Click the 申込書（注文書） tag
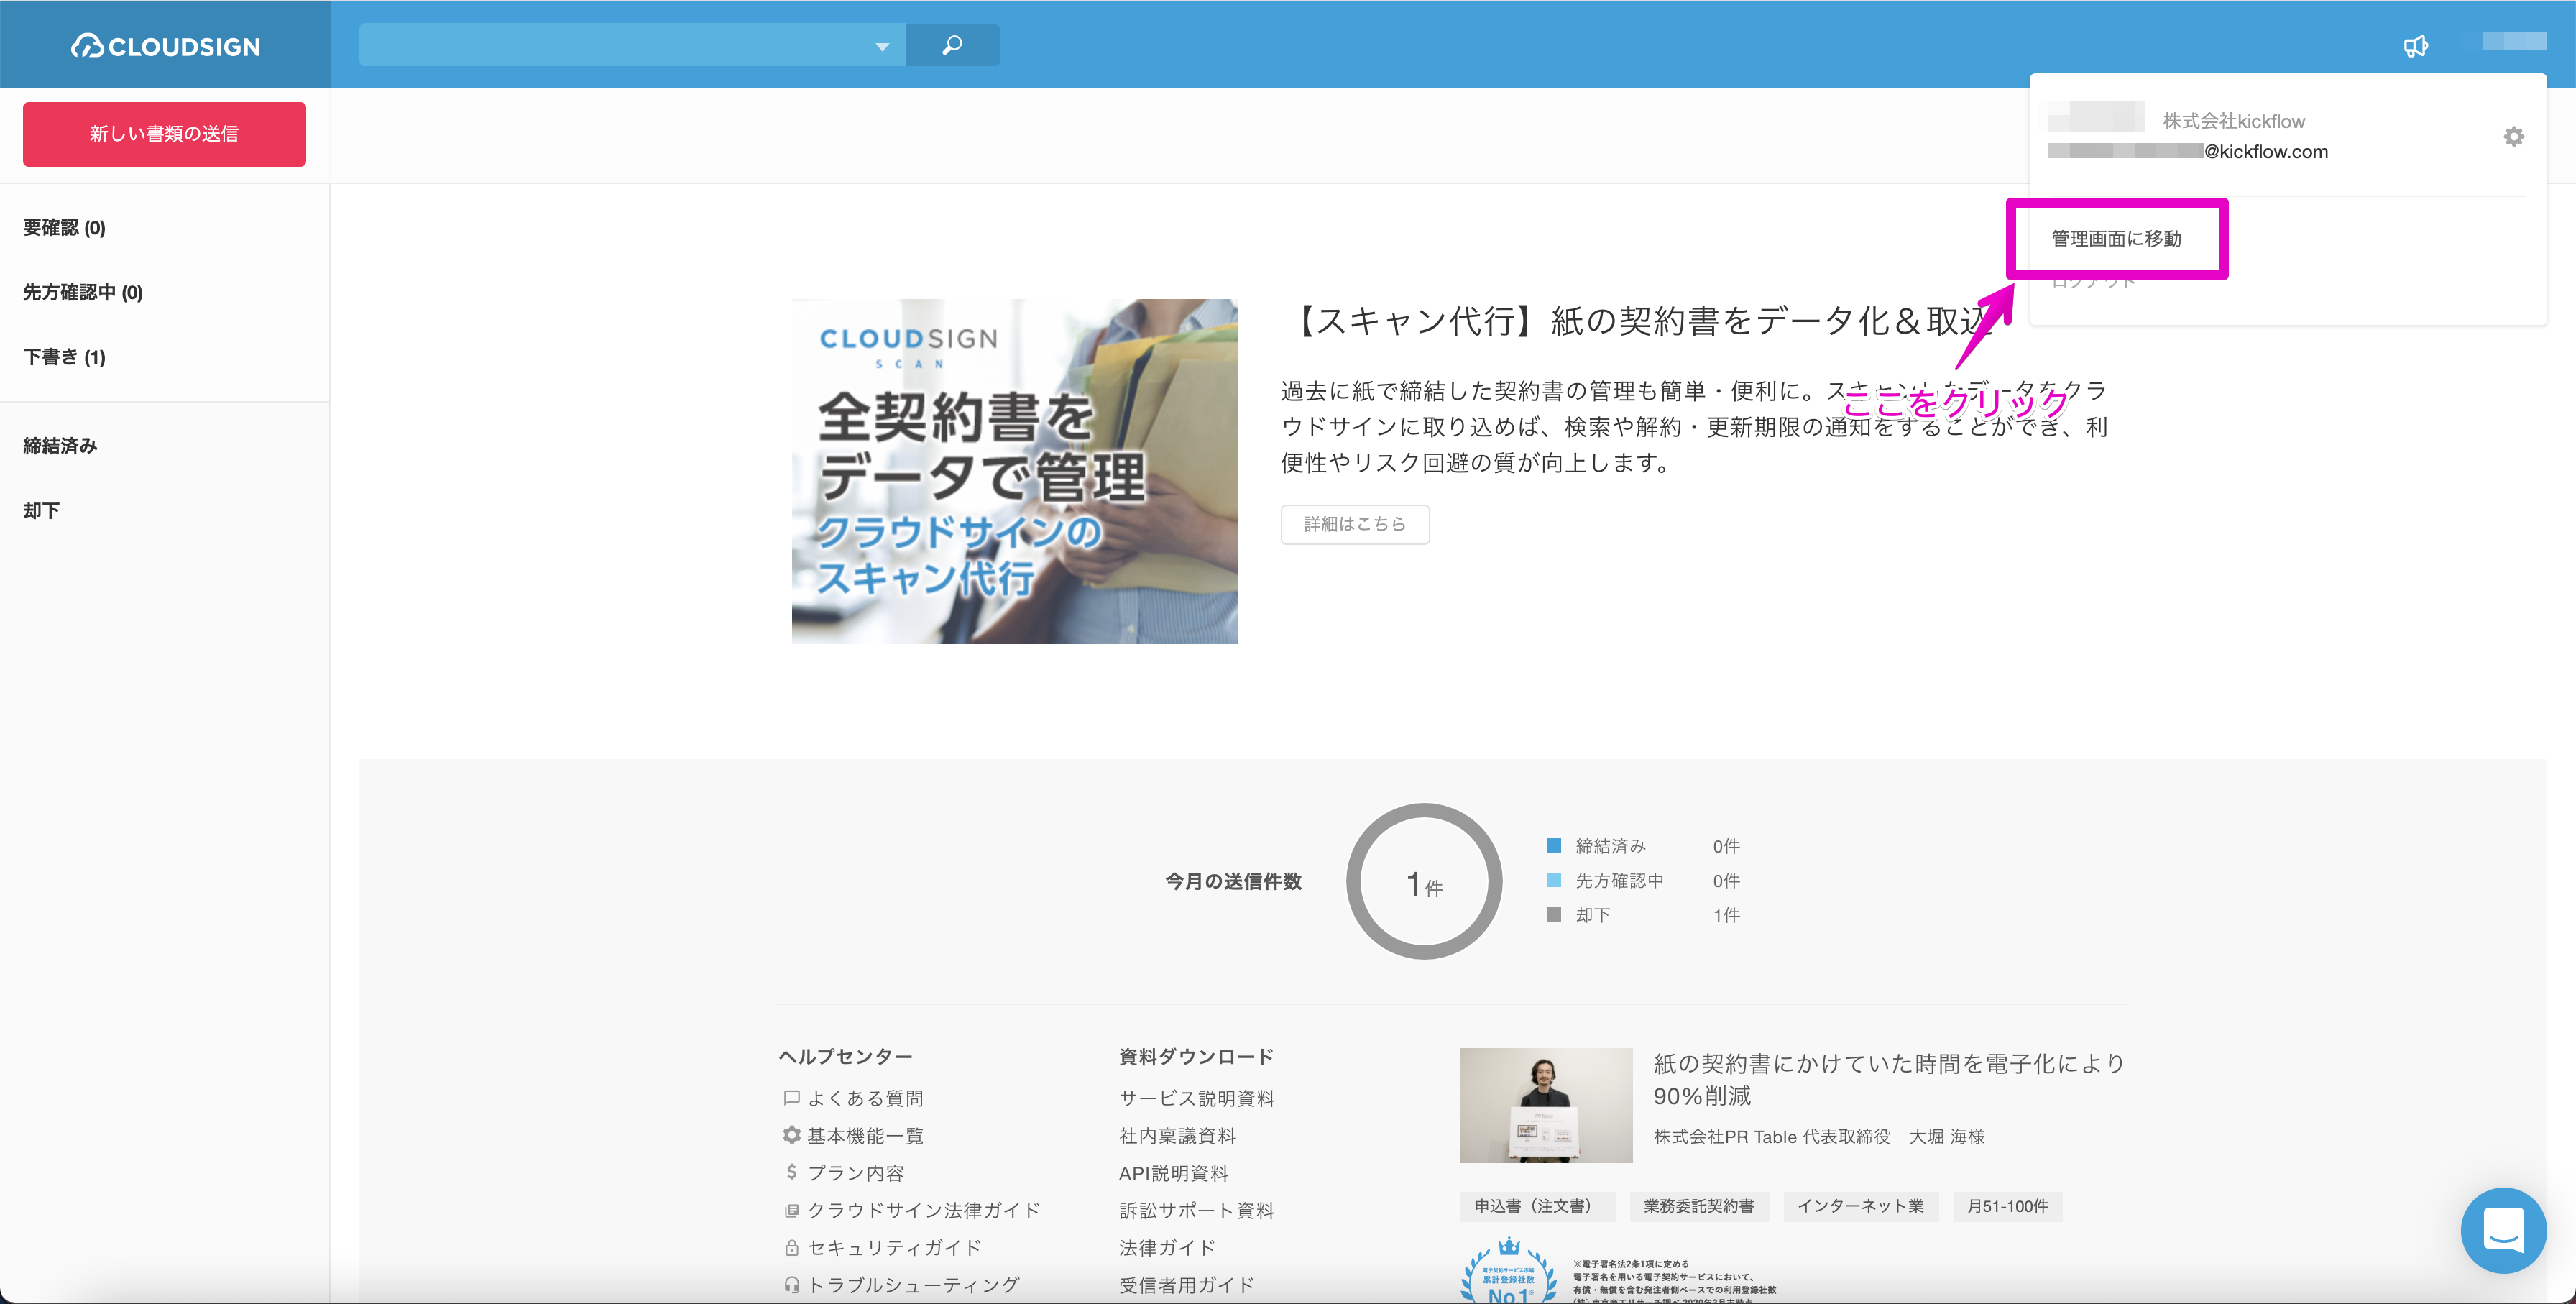The width and height of the screenshot is (2576, 1304). pos(1537,1206)
